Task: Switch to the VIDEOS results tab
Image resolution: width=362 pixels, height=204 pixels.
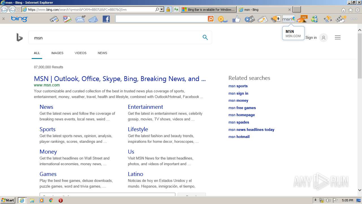Action: point(81,53)
